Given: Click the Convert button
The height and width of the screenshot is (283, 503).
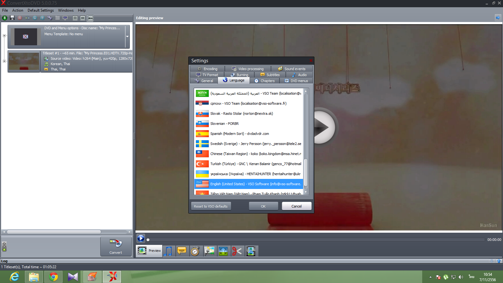Looking at the screenshot, I should (x=116, y=247).
